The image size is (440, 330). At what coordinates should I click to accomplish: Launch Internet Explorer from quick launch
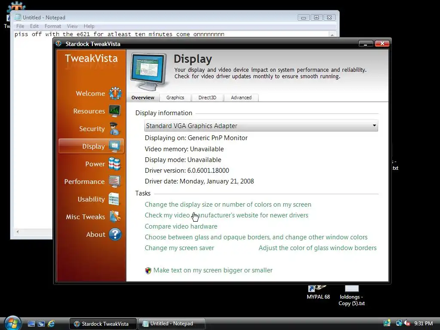(51, 324)
